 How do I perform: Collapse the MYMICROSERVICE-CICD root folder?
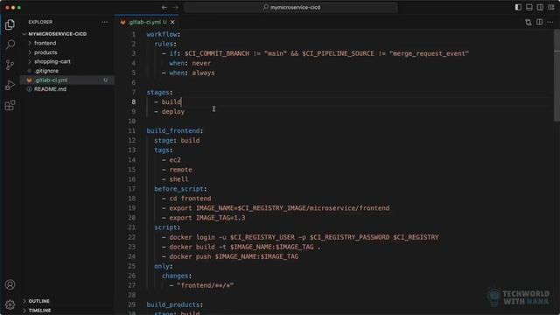(57, 34)
